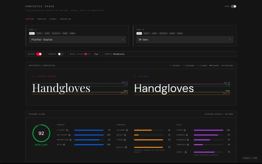The image size is (262, 164).
Task: Switch to the Popular tab
Action: 42,19
